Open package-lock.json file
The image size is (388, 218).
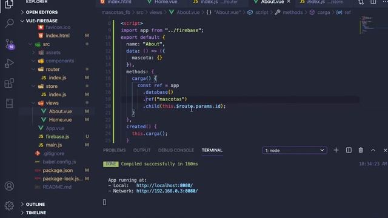pos(62,179)
